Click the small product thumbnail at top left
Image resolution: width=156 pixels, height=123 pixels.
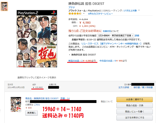4,6
